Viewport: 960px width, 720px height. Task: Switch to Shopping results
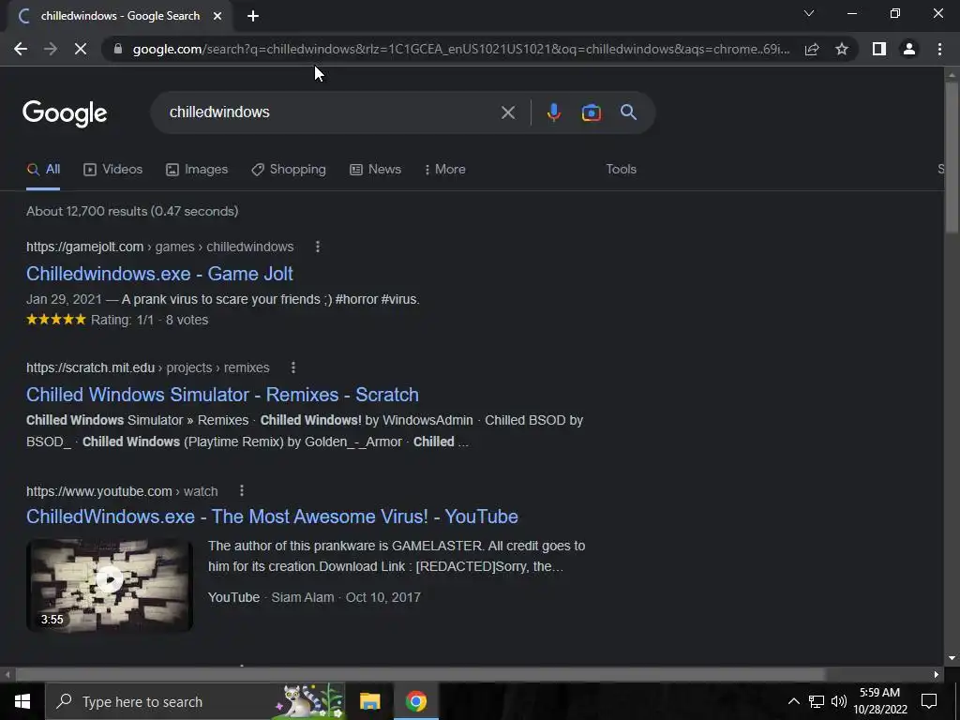[x=289, y=170]
